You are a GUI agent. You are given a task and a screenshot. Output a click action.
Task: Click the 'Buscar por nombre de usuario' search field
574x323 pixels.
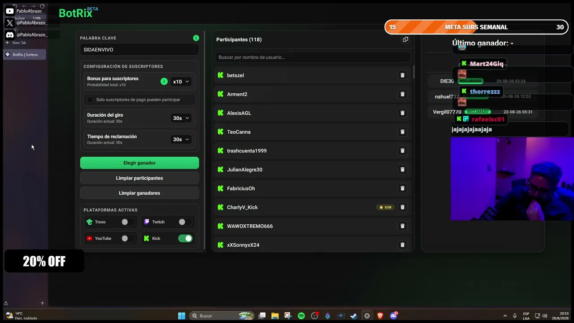click(x=313, y=57)
